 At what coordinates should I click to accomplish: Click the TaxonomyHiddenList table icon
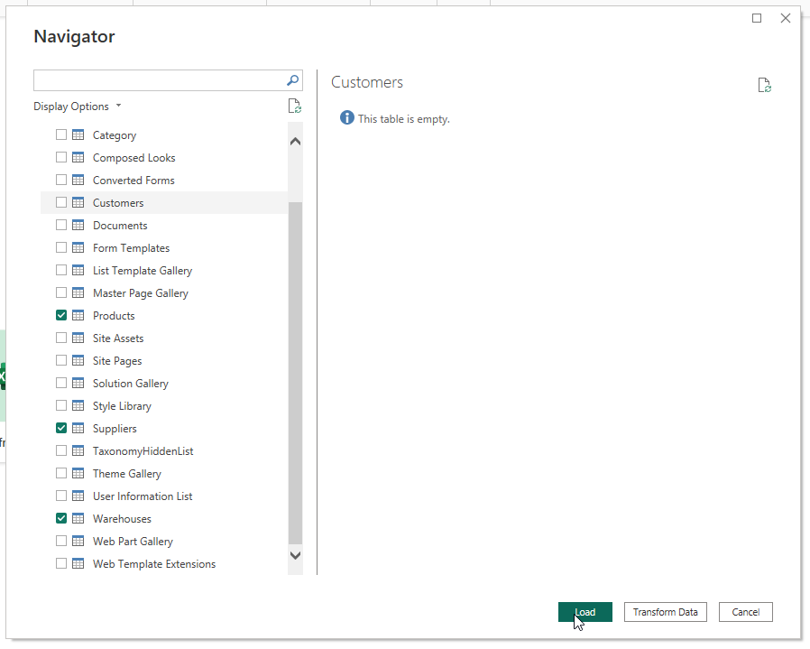pos(78,451)
